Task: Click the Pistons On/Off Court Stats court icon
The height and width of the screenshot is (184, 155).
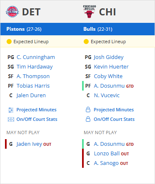Action: click(11, 119)
